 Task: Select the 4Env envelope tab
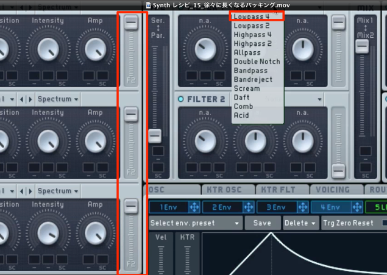pos(331,207)
